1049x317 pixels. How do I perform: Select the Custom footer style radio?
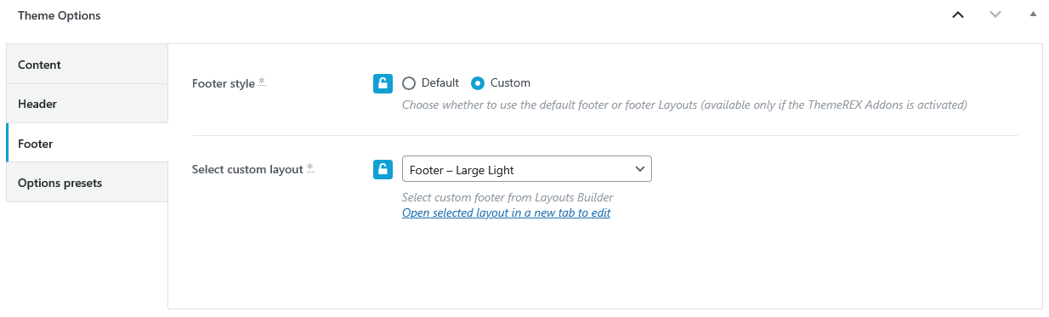[478, 83]
